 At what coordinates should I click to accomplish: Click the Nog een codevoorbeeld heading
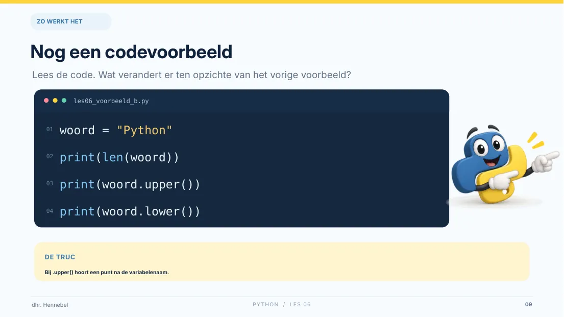tap(131, 52)
